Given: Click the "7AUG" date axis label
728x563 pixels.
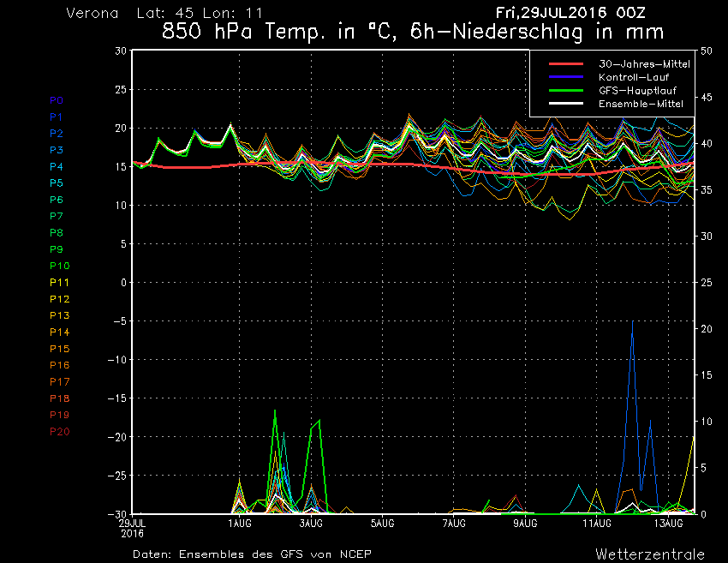Looking at the screenshot, I should 454,524.
